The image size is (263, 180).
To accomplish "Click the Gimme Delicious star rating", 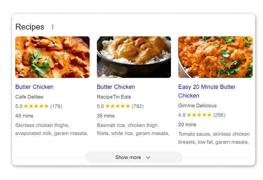I will [x=199, y=115].
